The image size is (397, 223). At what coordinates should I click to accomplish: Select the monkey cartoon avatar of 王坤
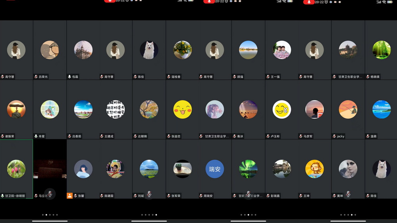click(314, 169)
